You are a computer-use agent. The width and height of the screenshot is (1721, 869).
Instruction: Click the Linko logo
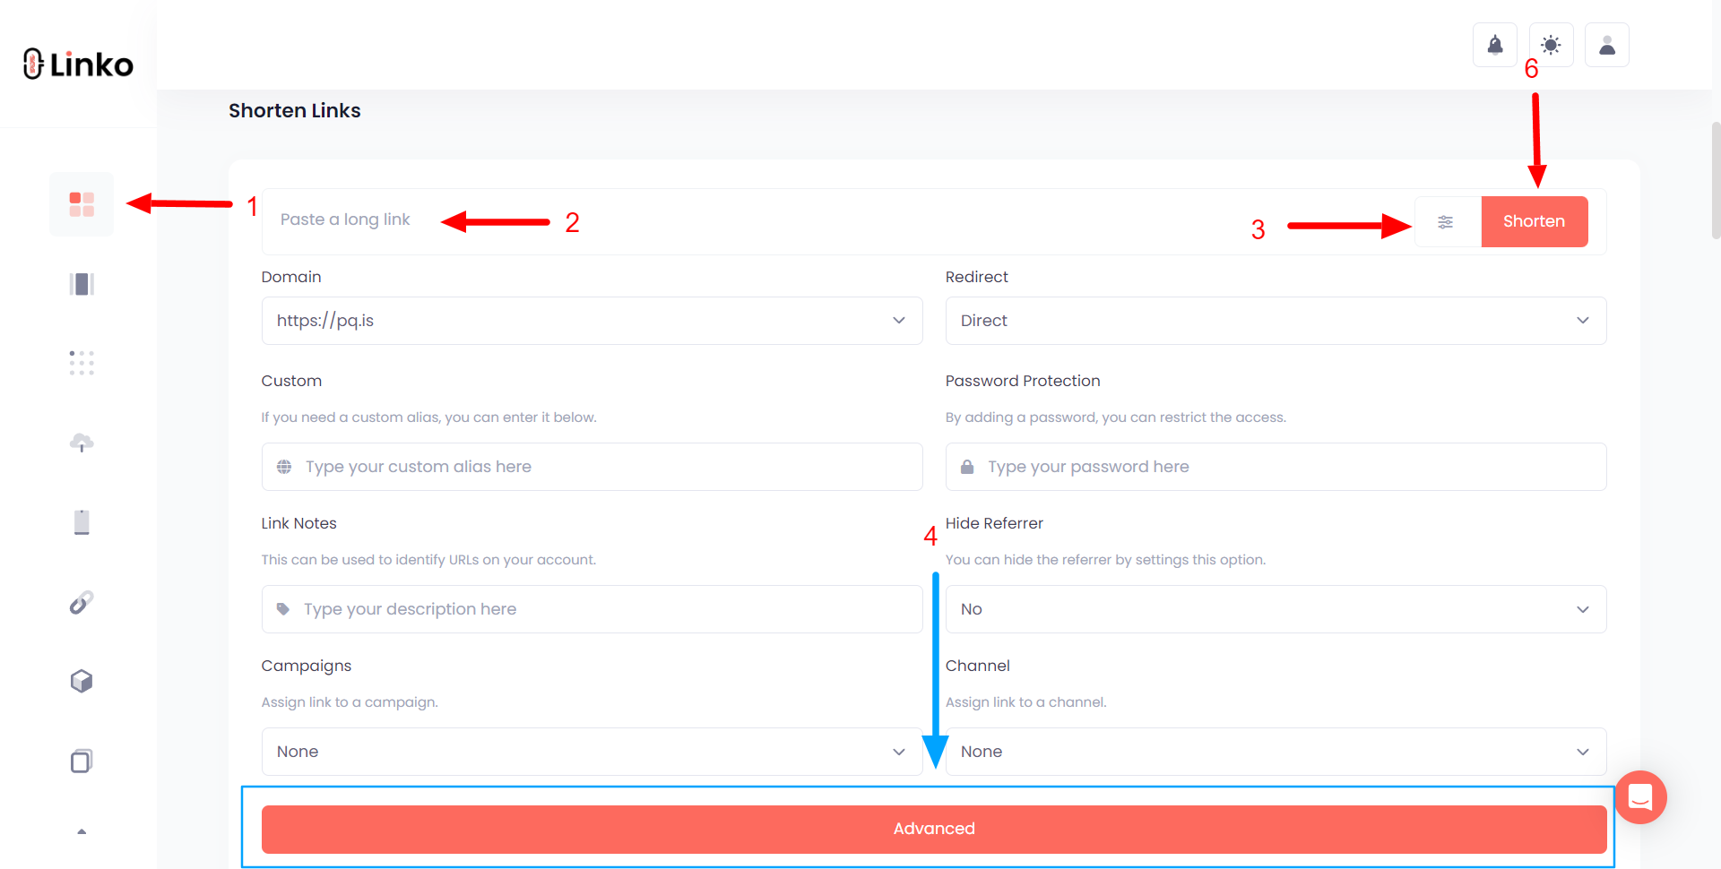[78, 64]
